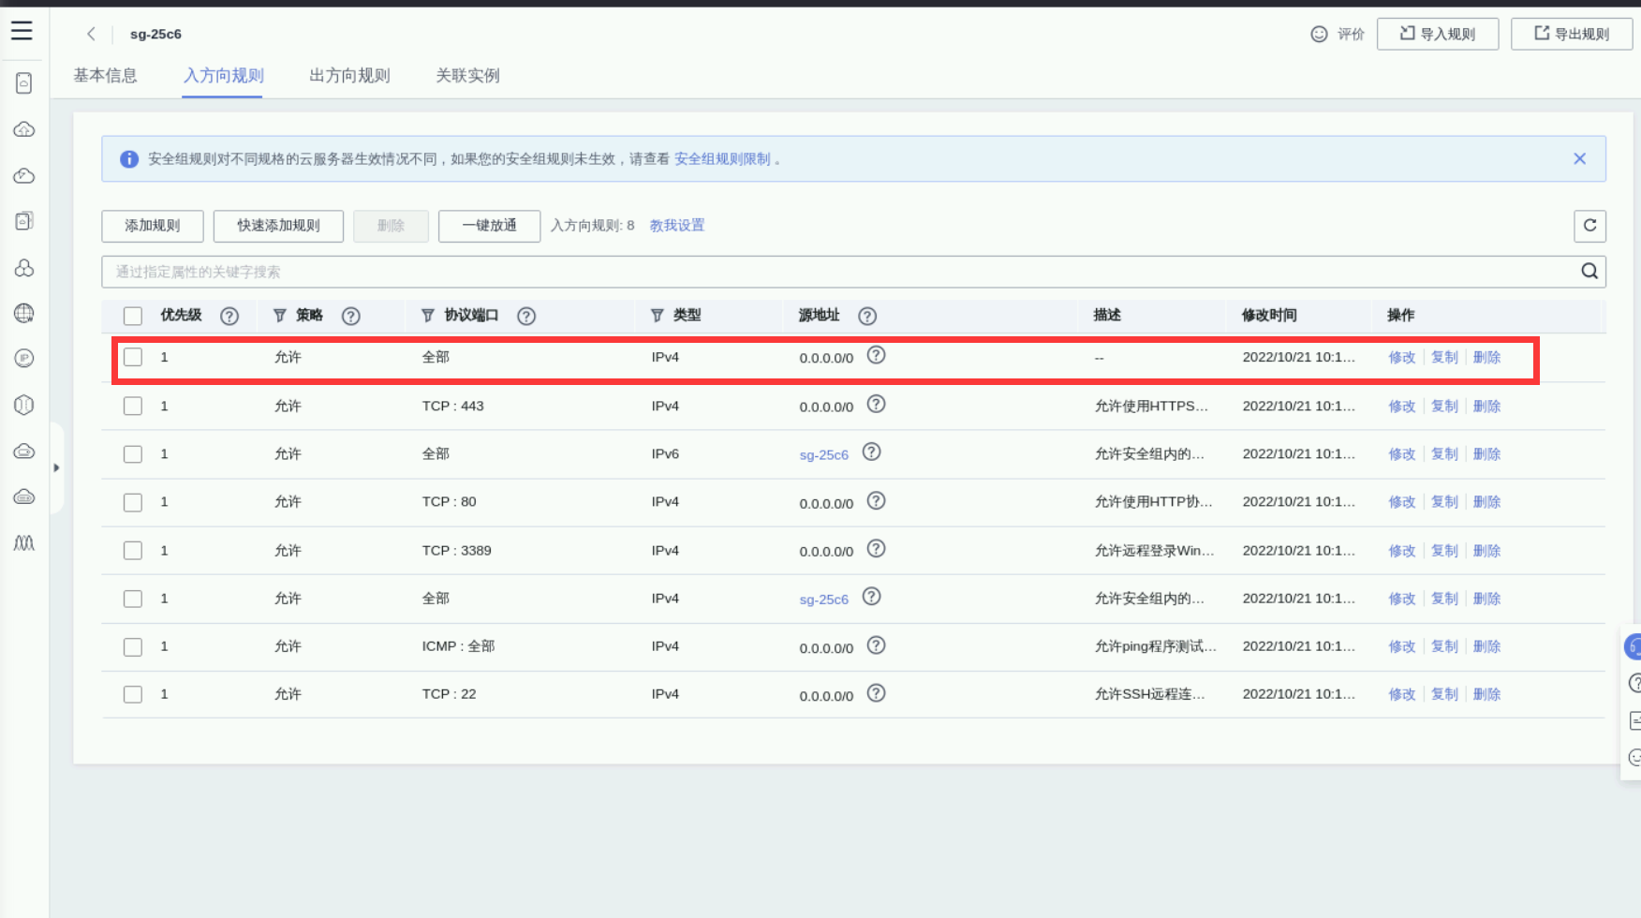This screenshot has width=1641, height=918.
Task: Tick the checkbox for ICMP : 全部 rule
Action: click(x=133, y=647)
